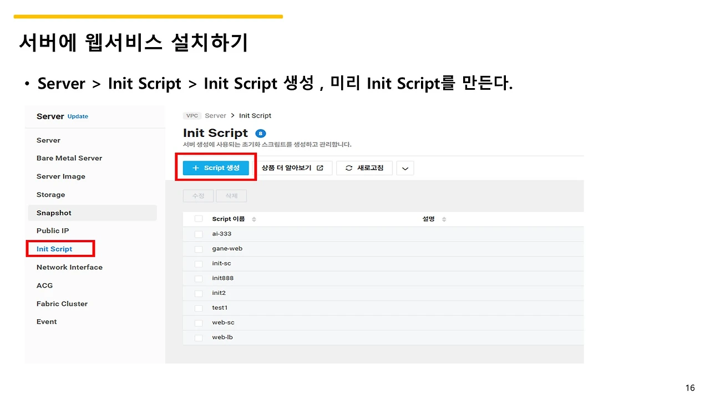Open Snapshot in sidebar
Viewport: 710px width, 399px height.
click(x=54, y=213)
